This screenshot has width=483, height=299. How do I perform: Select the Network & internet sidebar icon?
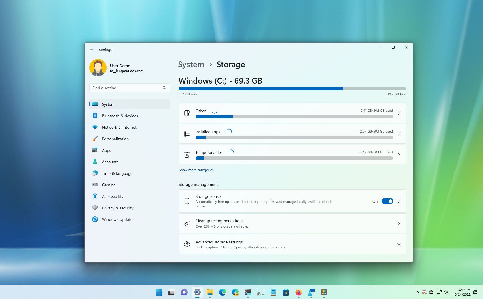tap(95, 127)
